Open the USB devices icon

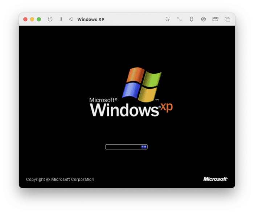tap(192, 19)
